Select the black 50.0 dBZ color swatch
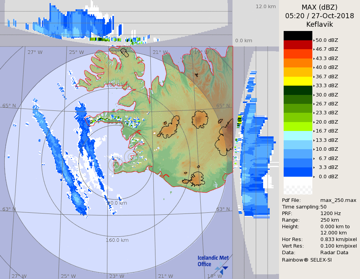The height and width of the screenshot is (279, 360). click(298, 36)
